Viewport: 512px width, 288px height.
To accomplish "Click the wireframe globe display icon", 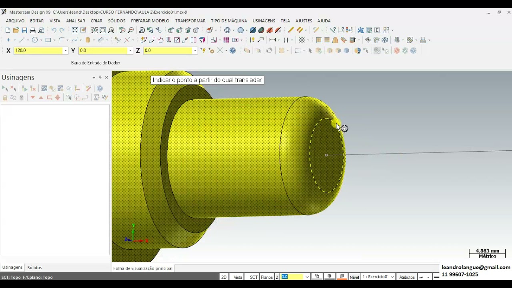I will 227,30.
